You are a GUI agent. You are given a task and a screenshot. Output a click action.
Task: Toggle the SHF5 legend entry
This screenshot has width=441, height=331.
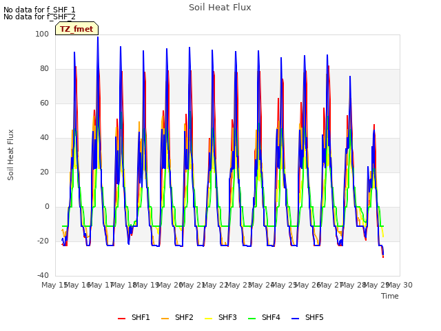[307, 317]
